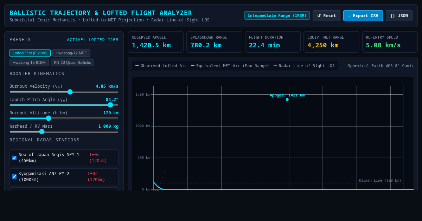Image resolution: width=422 pixels, height=221 pixels.
Task: Click the 1500 km y-axis label
Action: click(x=143, y=94)
